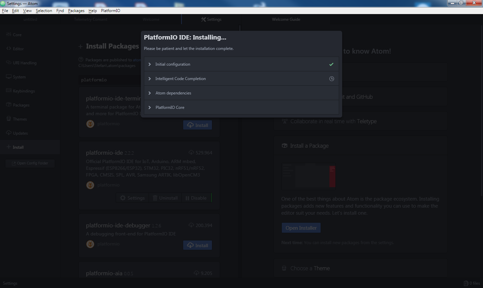This screenshot has width=483, height=288.
Task: Click download count icon on platformio-ide card
Action: click(191, 153)
